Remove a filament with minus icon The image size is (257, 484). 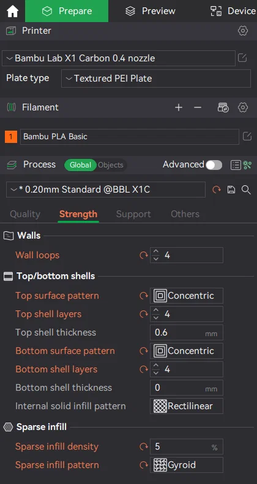pos(198,107)
